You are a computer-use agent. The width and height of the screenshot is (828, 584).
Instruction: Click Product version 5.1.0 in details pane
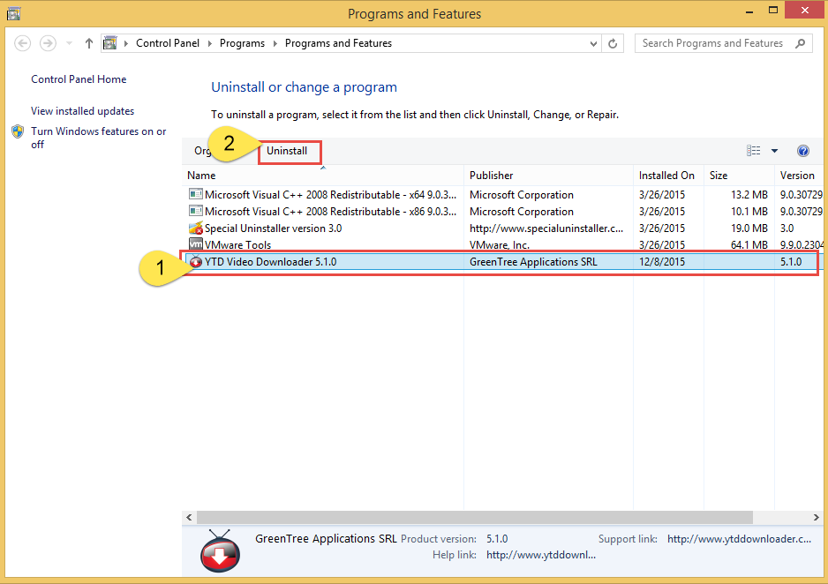(x=497, y=539)
